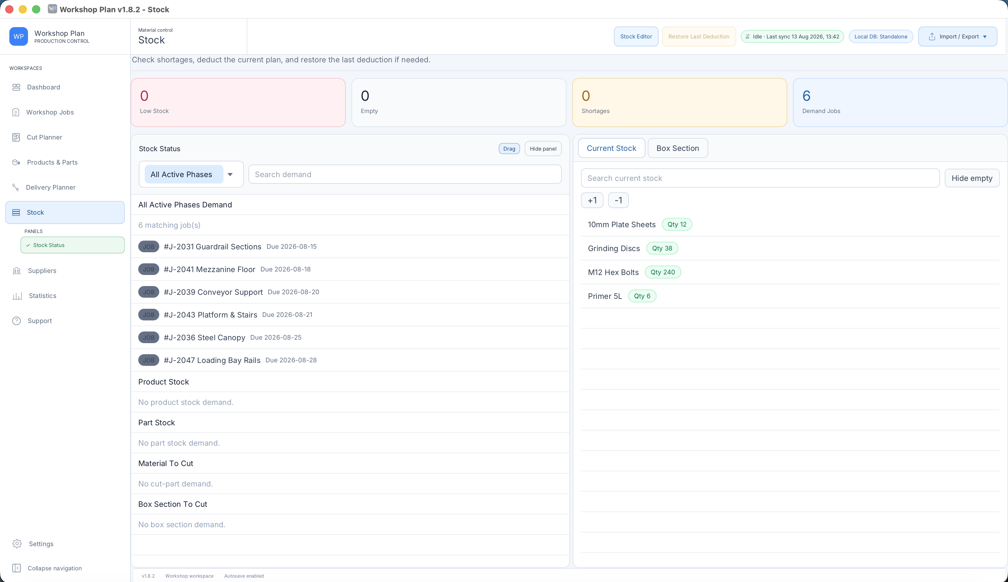Click the Dashboard sidebar icon
This screenshot has width=1008, height=582.
point(16,87)
